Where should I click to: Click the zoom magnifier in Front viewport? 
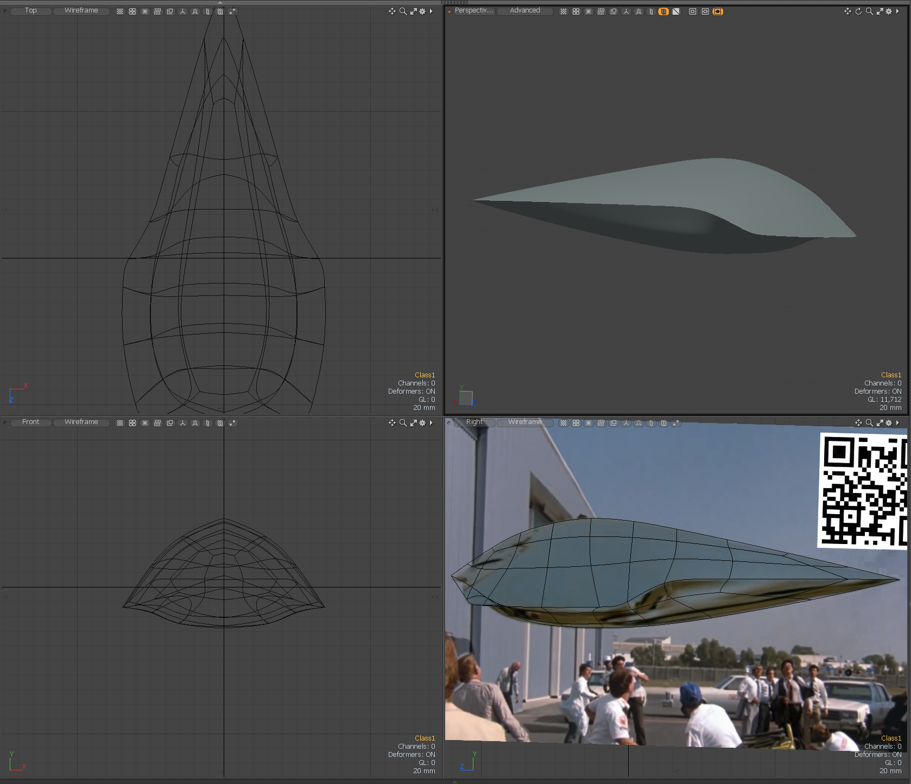403,423
